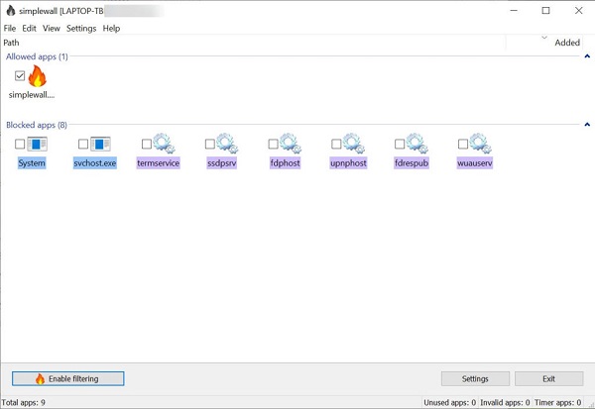The width and height of the screenshot is (595, 409).
Task: Click the fdrespub label text
Action: [x=412, y=163]
